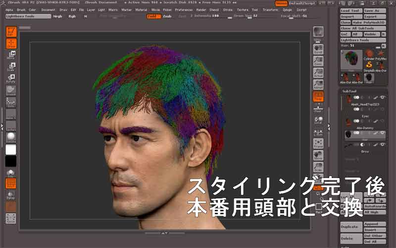Click the Frame object button
Image resolution: width=396 pixels, height=248 pixels.
point(318,143)
